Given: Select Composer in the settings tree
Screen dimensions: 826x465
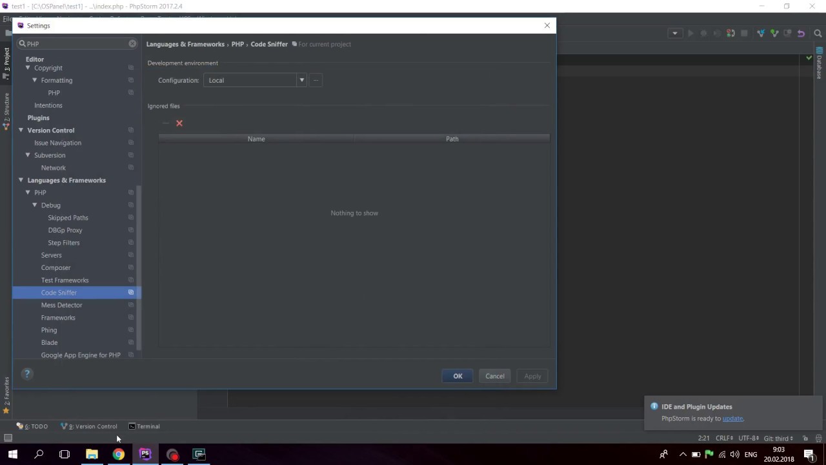Looking at the screenshot, I should (55, 267).
